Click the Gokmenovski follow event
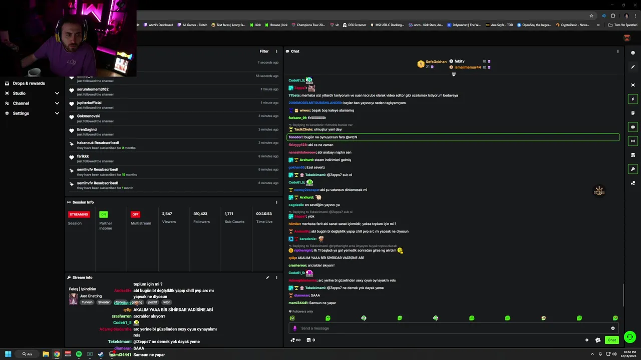Viewport: 641px width, 360px height. click(x=174, y=118)
